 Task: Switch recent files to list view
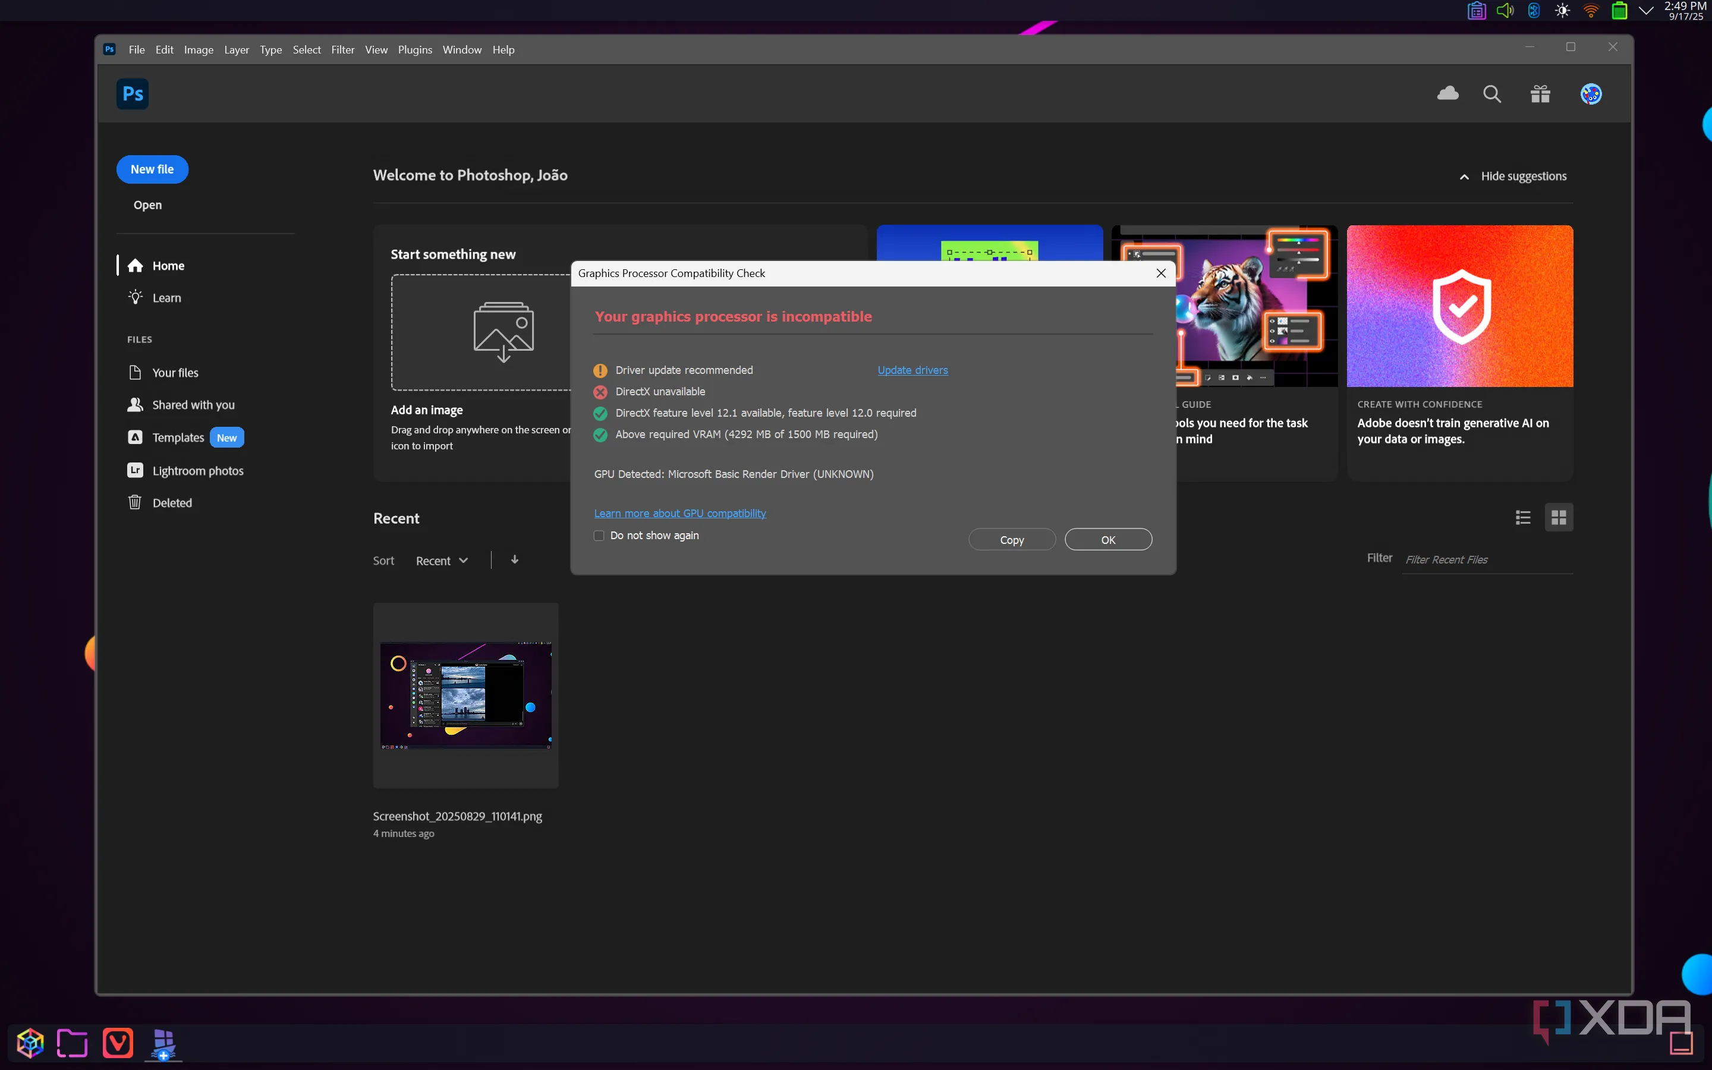point(1523,517)
